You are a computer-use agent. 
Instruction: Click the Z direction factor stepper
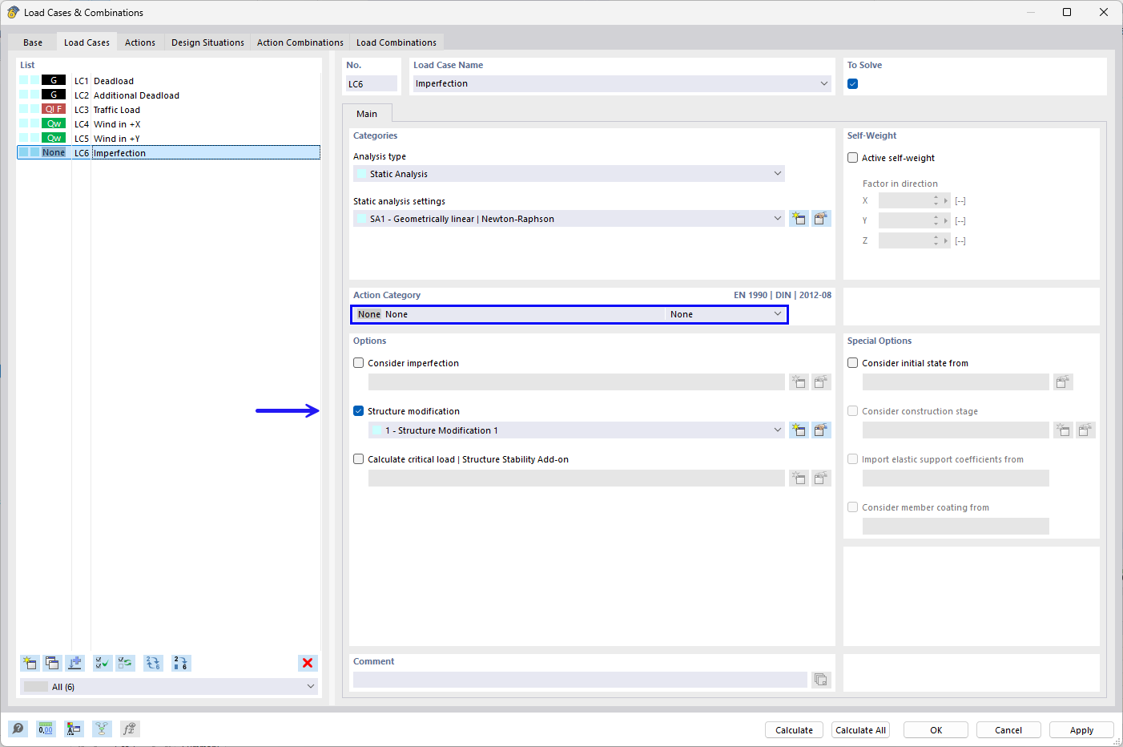coord(936,241)
